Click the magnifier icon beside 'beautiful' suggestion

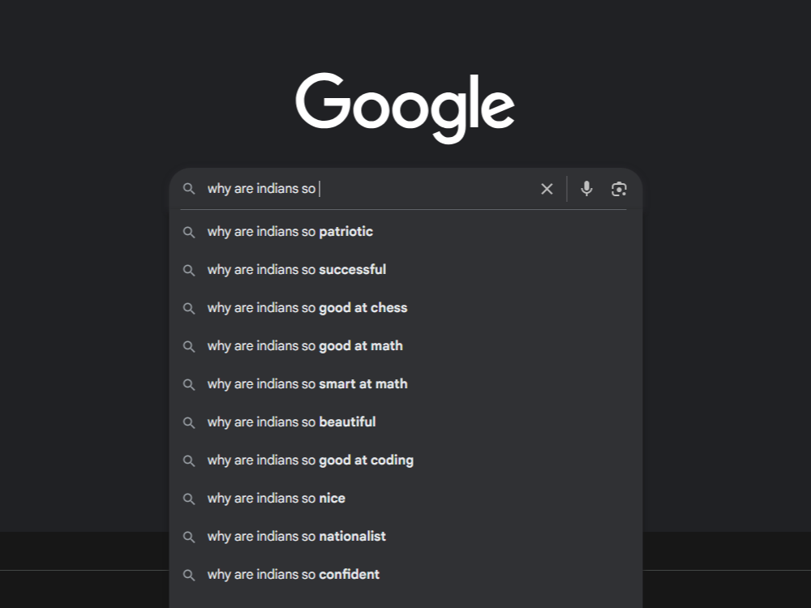pyautogui.click(x=189, y=422)
